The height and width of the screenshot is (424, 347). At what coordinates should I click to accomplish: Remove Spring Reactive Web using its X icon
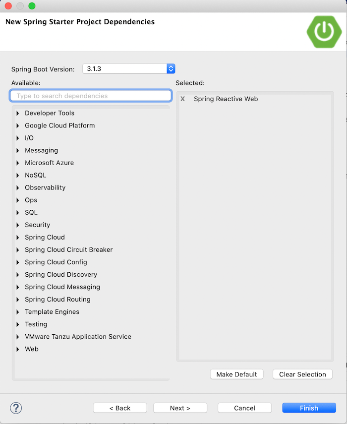point(182,99)
